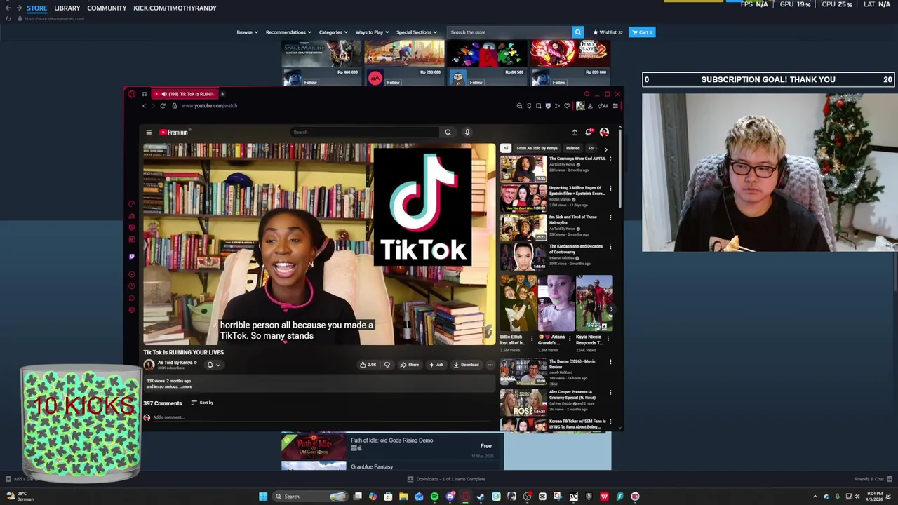The image size is (898, 505).
Task: Open Twitch icon in Opera sidebar
Action: tap(131, 257)
